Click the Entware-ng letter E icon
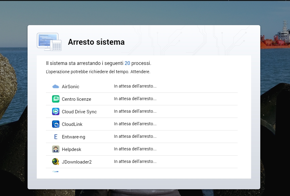This screenshot has width=290, height=196. click(55, 137)
